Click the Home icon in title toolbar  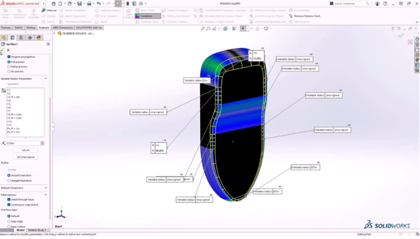(54, 4)
